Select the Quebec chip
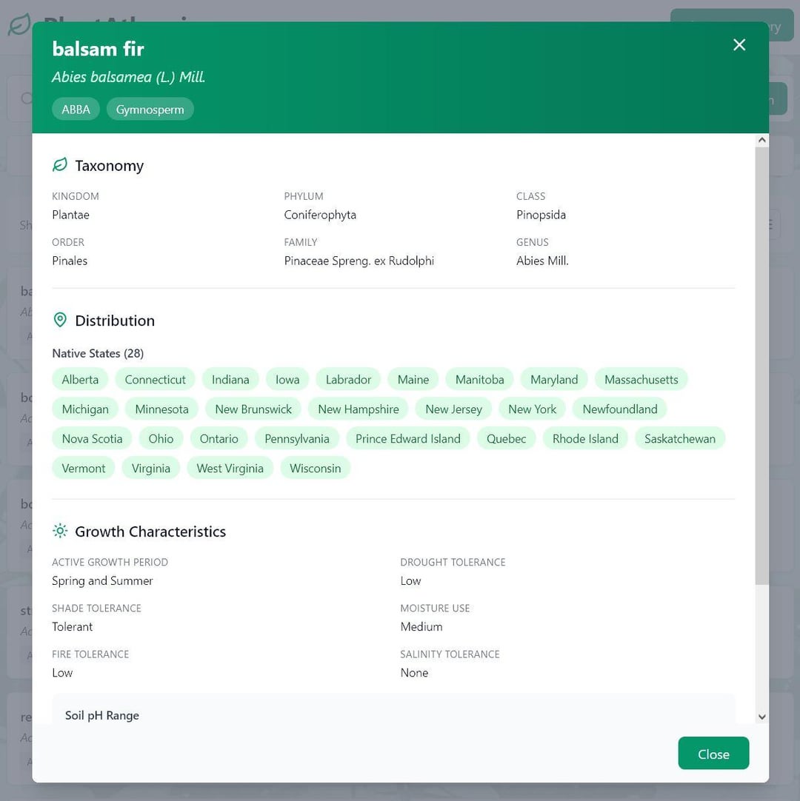This screenshot has height=801, width=800. pos(506,439)
